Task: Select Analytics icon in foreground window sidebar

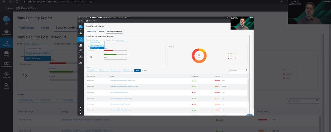Action: point(81,39)
